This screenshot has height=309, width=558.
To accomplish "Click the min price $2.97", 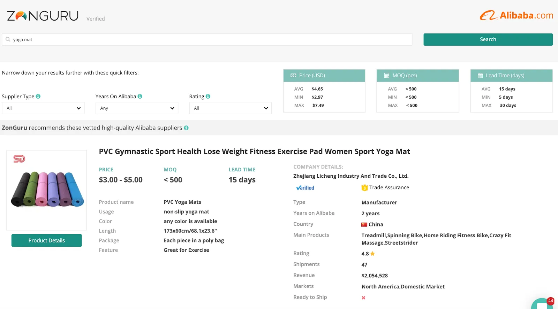I will click(317, 97).
